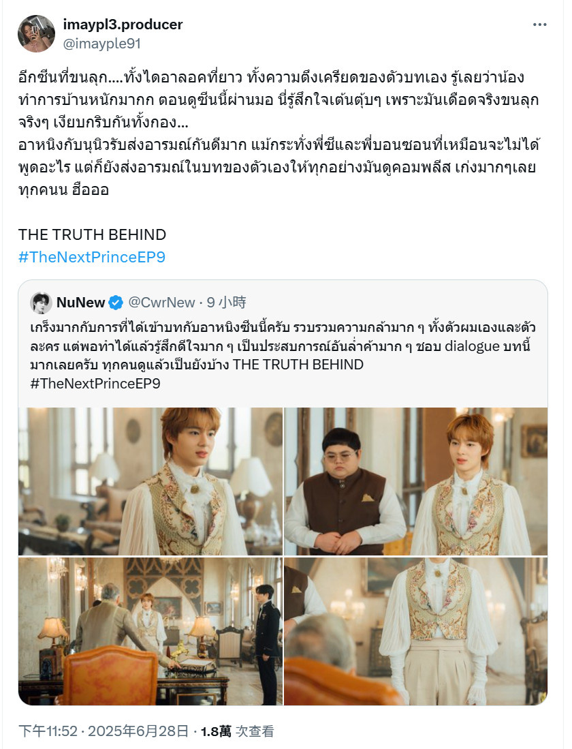Open the @CwrNew handle

(161, 303)
